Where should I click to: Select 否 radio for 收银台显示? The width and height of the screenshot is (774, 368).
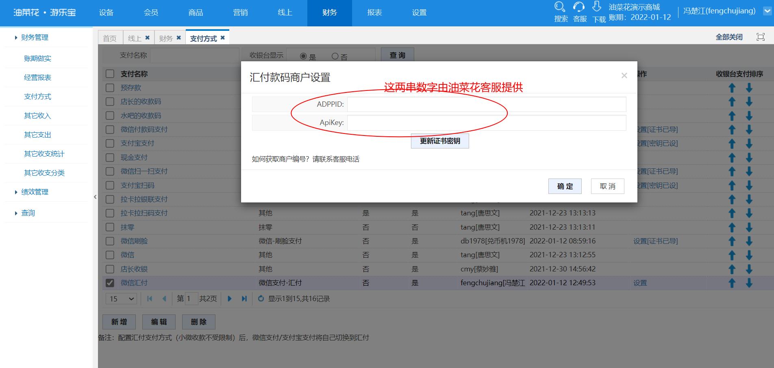point(335,56)
